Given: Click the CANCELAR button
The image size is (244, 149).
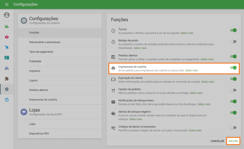Looking at the screenshot, I should [x=217, y=141].
